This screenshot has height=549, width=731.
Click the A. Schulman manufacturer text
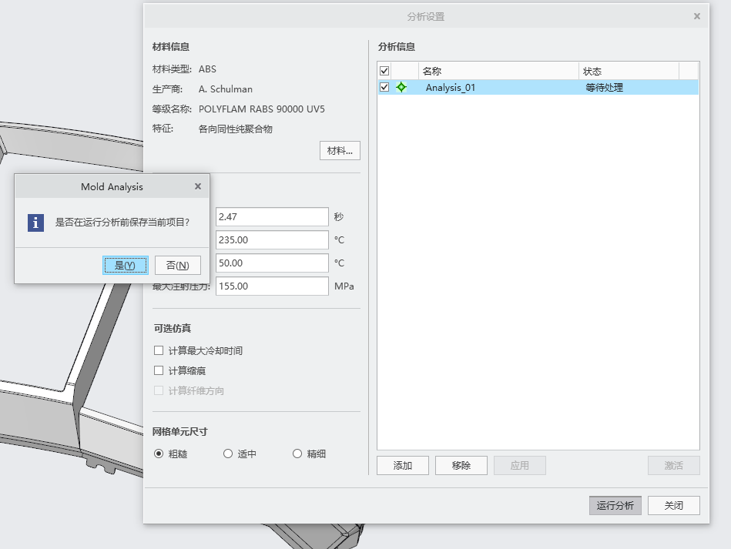coord(226,89)
